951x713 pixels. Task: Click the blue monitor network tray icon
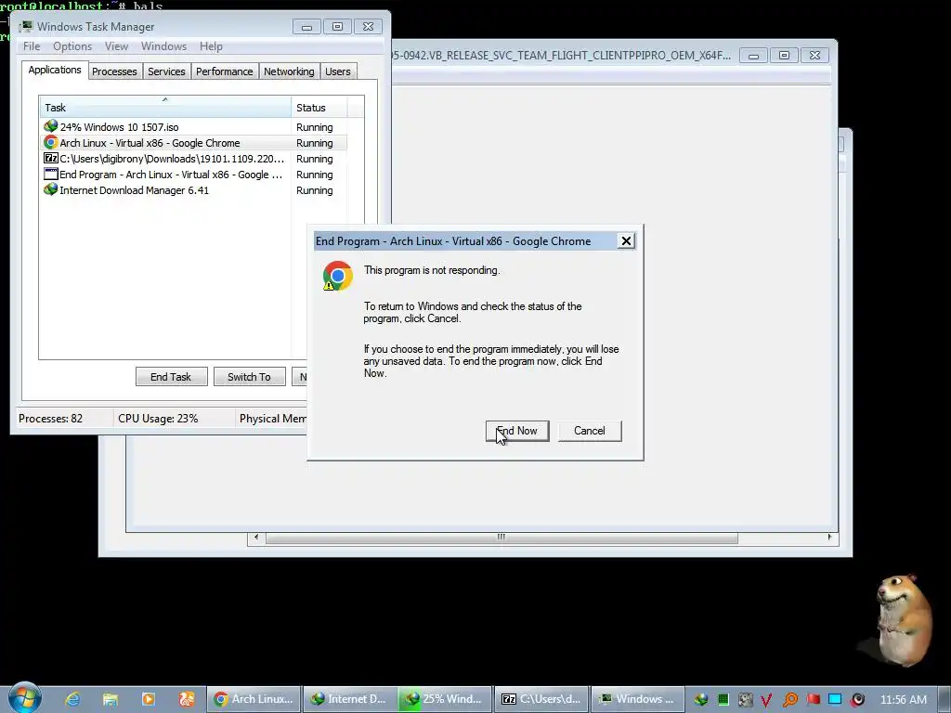pos(835,699)
